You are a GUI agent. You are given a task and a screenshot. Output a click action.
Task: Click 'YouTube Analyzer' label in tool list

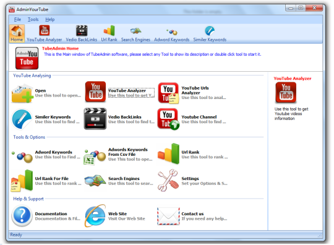click(127, 90)
